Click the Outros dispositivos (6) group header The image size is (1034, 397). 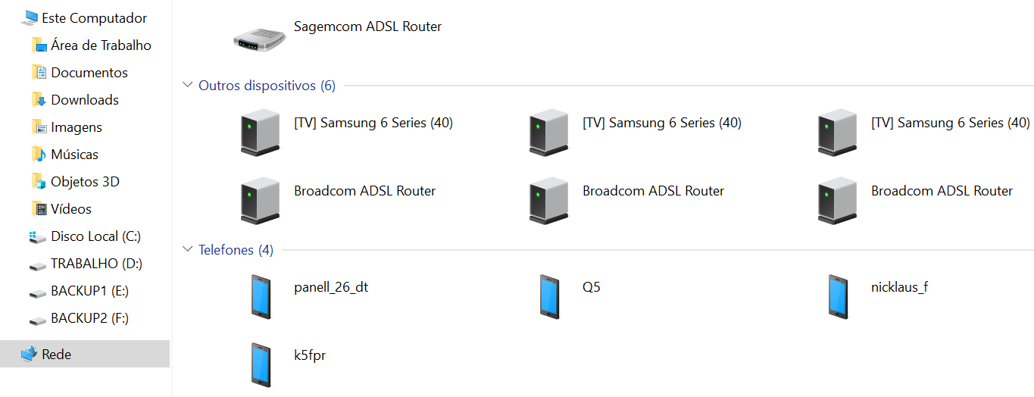266,86
